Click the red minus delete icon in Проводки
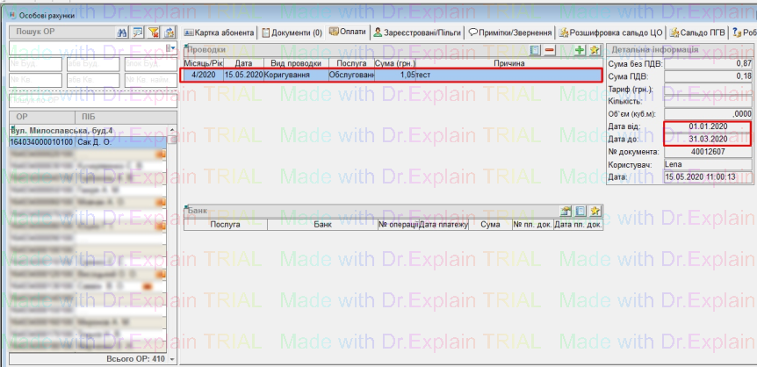The image size is (757, 367). pos(549,51)
